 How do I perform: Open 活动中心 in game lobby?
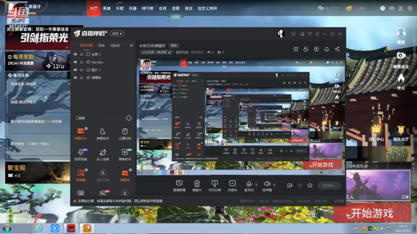point(376,132)
